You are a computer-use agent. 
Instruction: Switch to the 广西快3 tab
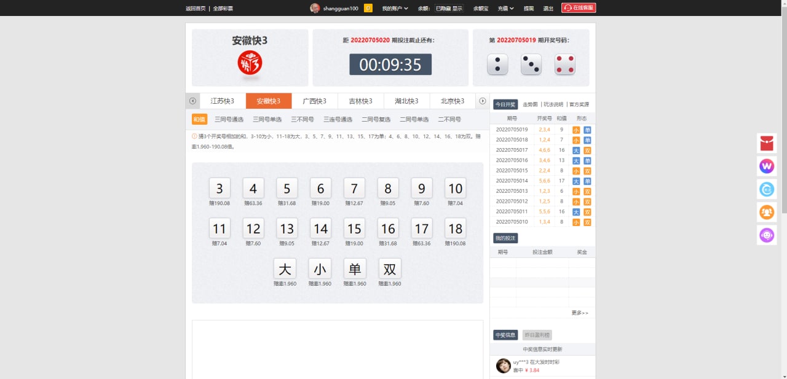pyautogui.click(x=314, y=101)
